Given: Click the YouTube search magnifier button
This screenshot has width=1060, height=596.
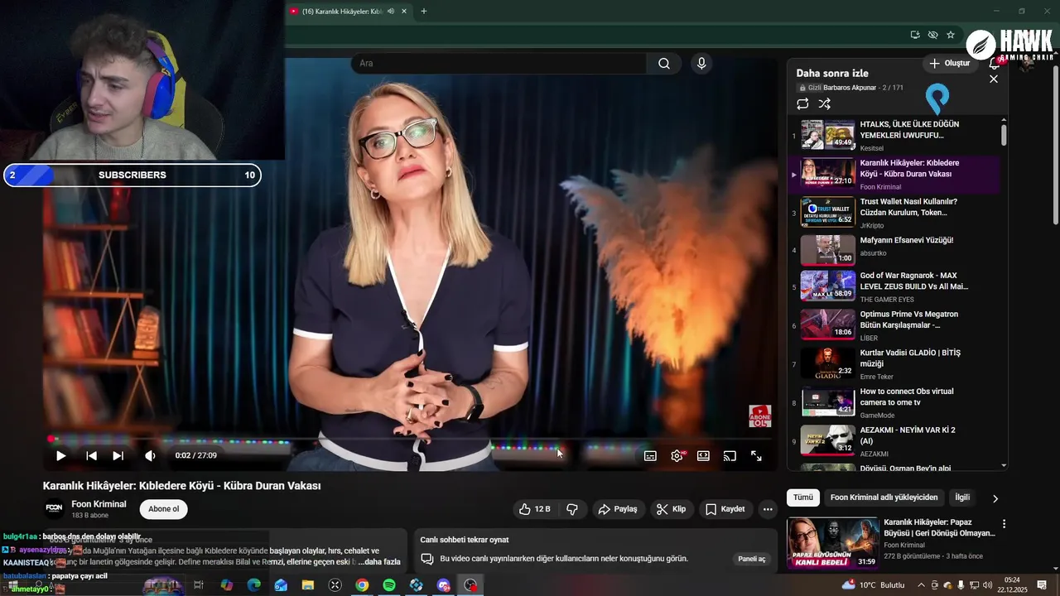Looking at the screenshot, I should [x=664, y=64].
